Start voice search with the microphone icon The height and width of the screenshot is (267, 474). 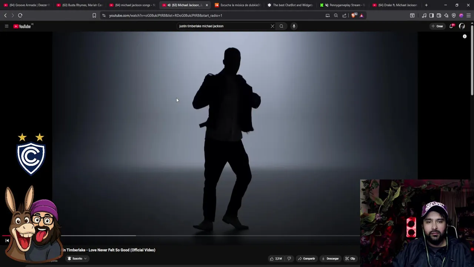click(294, 26)
